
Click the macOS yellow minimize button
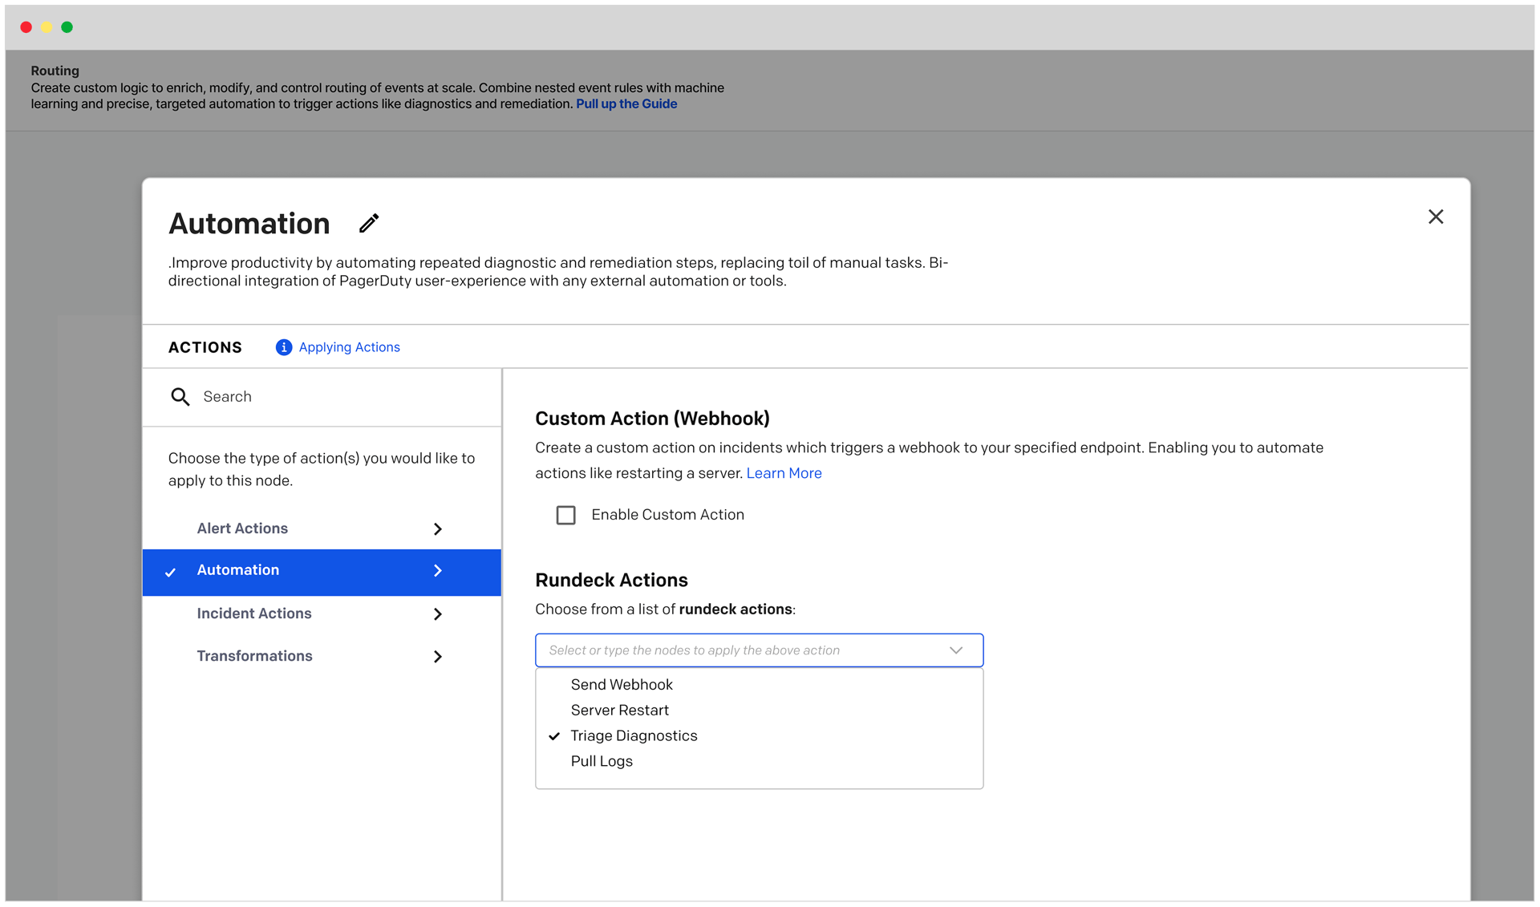click(x=47, y=27)
